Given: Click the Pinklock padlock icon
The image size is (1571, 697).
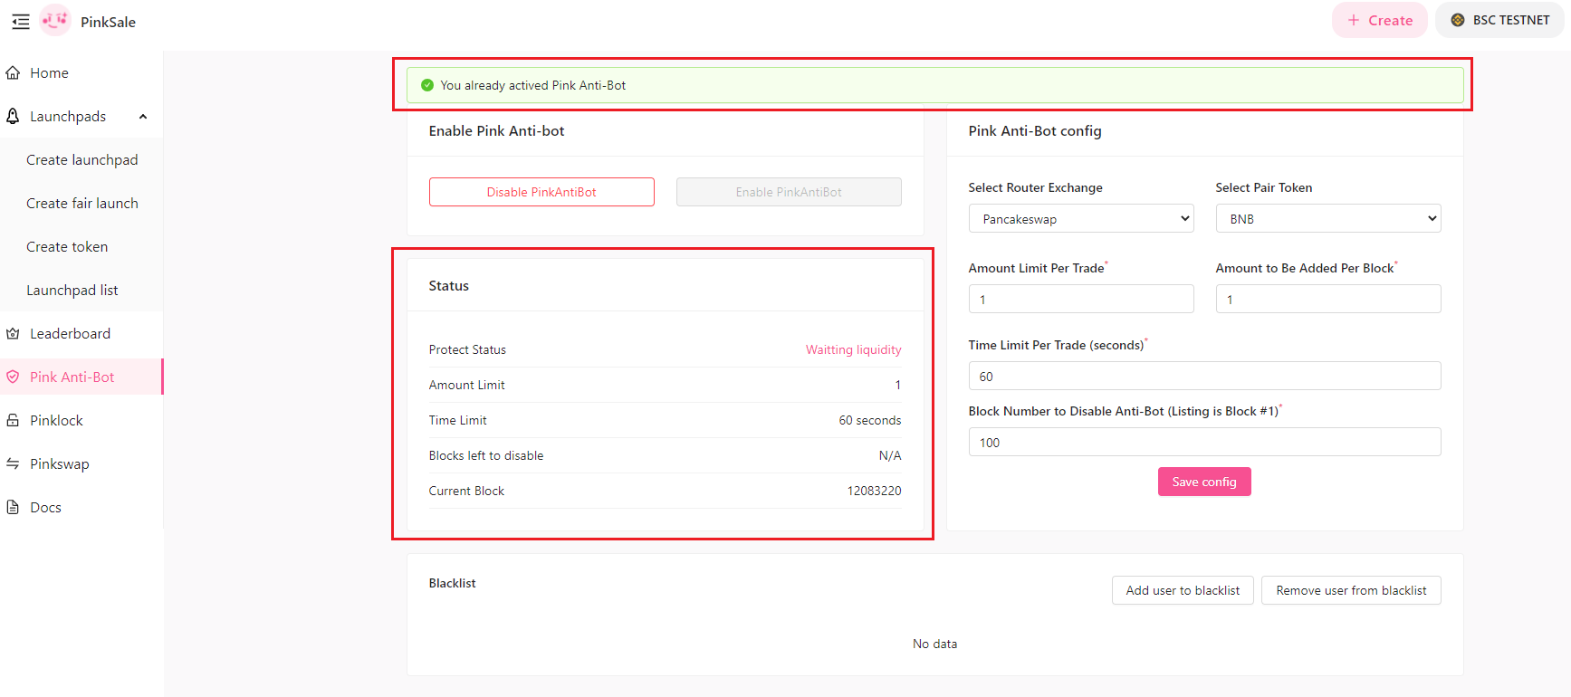Looking at the screenshot, I should (13, 420).
